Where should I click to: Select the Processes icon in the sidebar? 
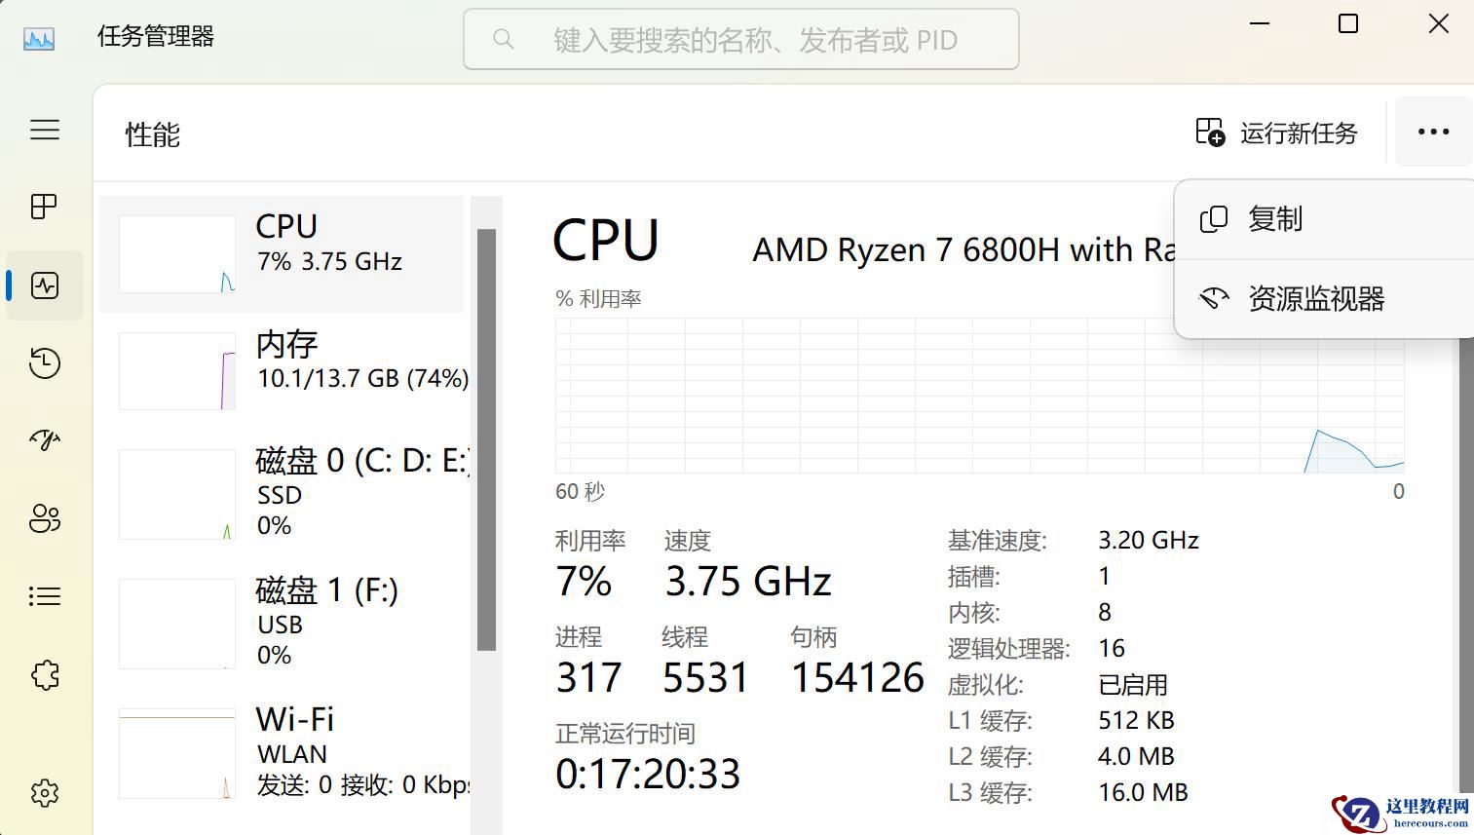click(44, 207)
